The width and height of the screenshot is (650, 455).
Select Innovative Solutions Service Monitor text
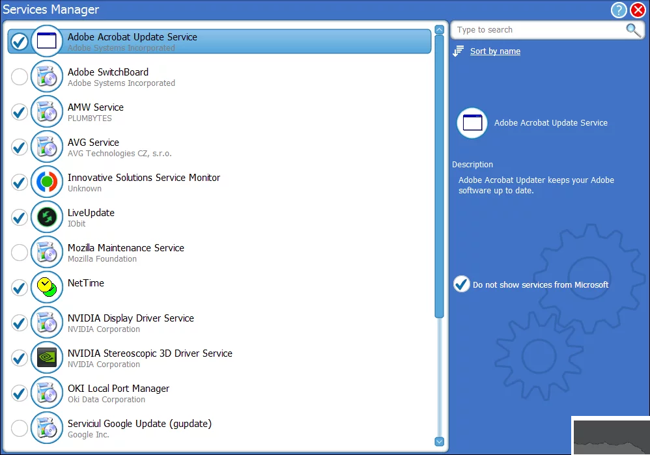[x=144, y=178]
